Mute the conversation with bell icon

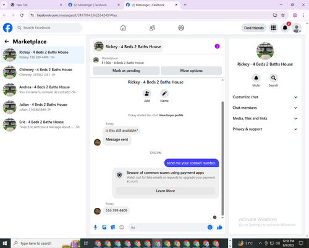coord(256,78)
